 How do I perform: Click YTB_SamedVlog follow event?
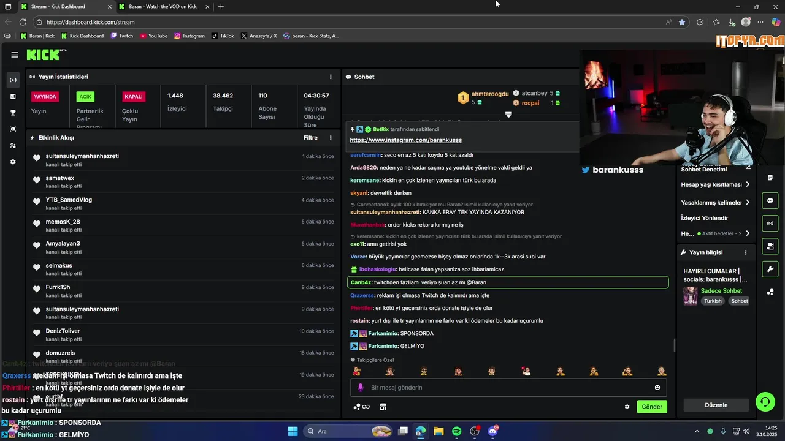[x=183, y=204]
